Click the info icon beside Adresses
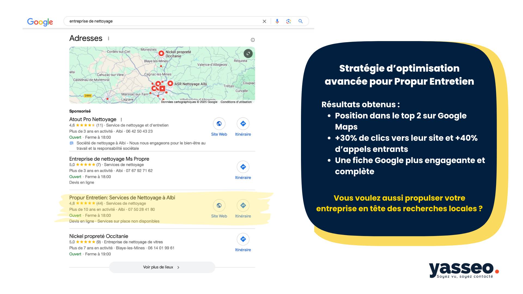The image size is (523, 294). coord(253,40)
